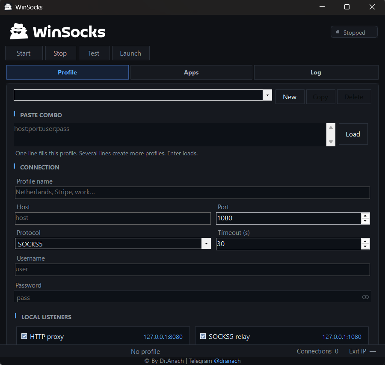Maximize the WinSocks window
The width and height of the screenshot is (385, 365).
(x=347, y=7)
